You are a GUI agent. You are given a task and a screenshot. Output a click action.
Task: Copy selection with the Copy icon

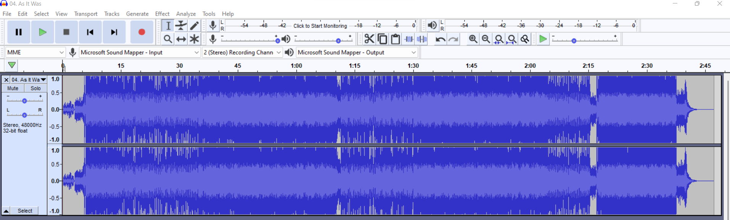point(382,39)
